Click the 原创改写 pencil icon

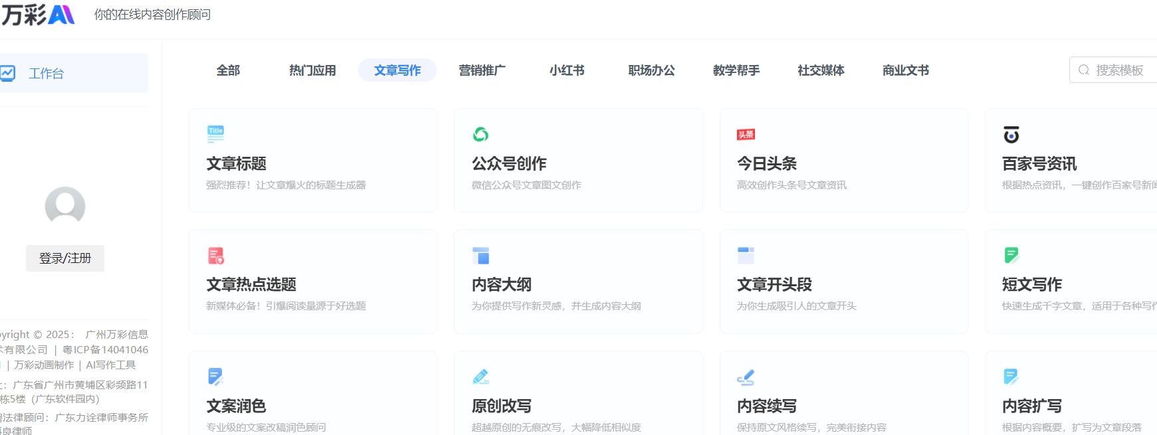(480, 377)
